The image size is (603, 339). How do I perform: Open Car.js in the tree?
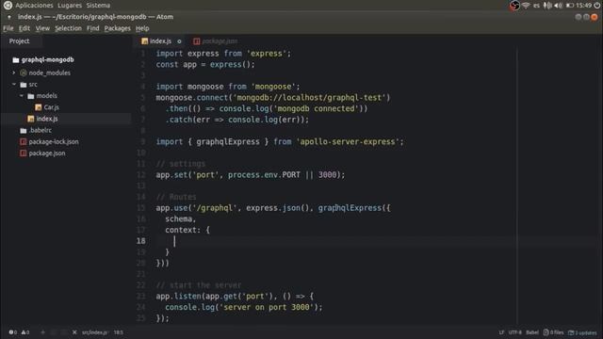(x=51, y=107)
